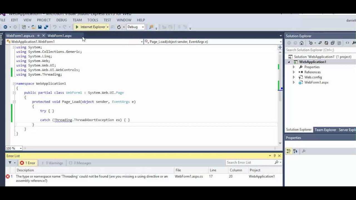Image resolution: width=356 pixels, height=200 pixels.
Task: Switch to the Team Explorer tab
Action: point(325,130)
